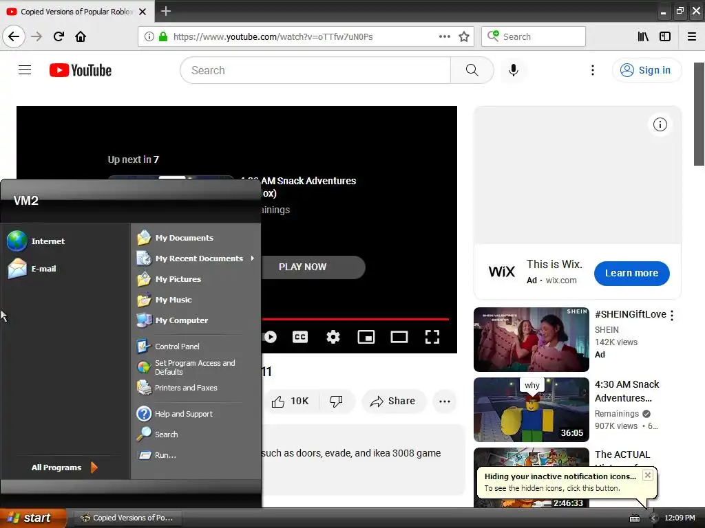Show hidden tray icons arrow

click(653, 518)
